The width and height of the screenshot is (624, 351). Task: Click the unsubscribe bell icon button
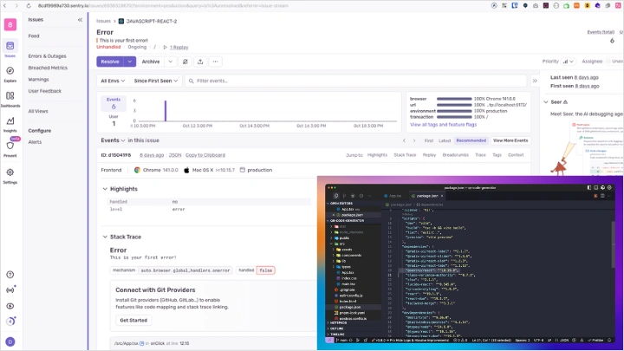[x=185, y=62]
